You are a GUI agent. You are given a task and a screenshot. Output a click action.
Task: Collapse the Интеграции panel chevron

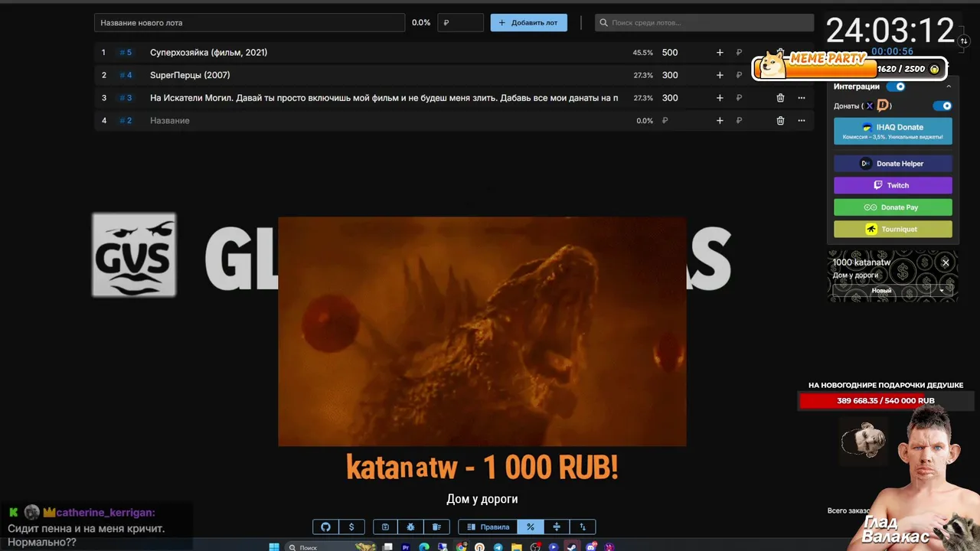point(949,86)
